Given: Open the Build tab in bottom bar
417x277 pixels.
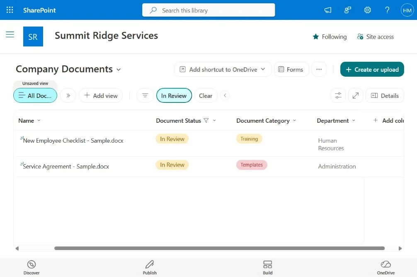Looking at the screenshot, I should (267, 267).
